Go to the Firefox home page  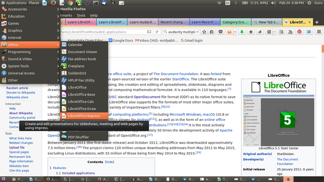(251, 32)
